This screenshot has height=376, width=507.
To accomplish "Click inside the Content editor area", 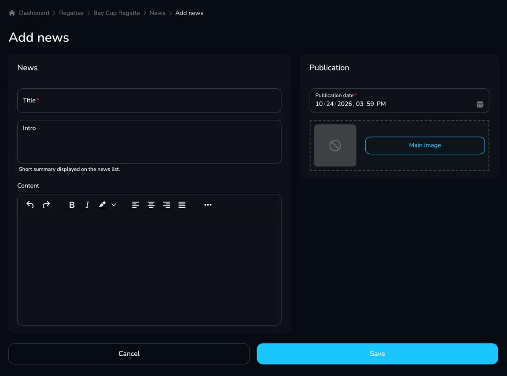I will click(x=149, y=270).
